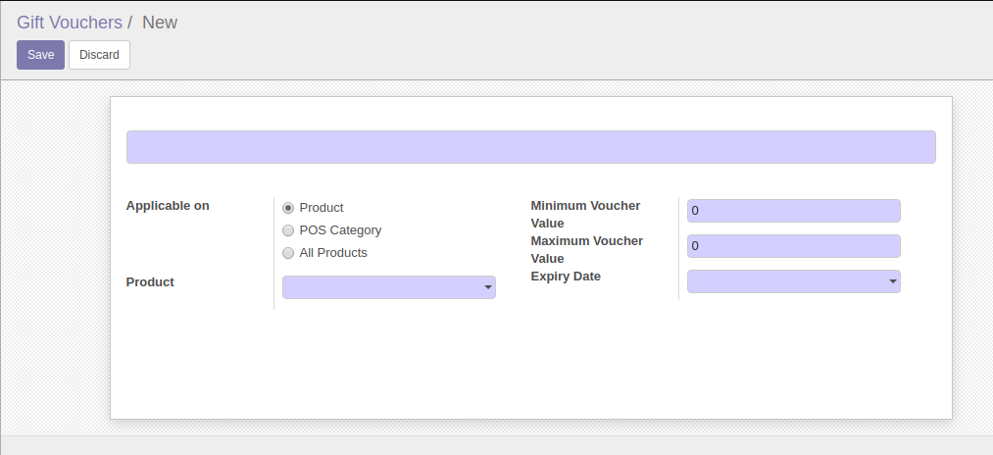Screen dimensions: 993x455
Task: Discard the new voucher form
Action: [x=99, y=55]
